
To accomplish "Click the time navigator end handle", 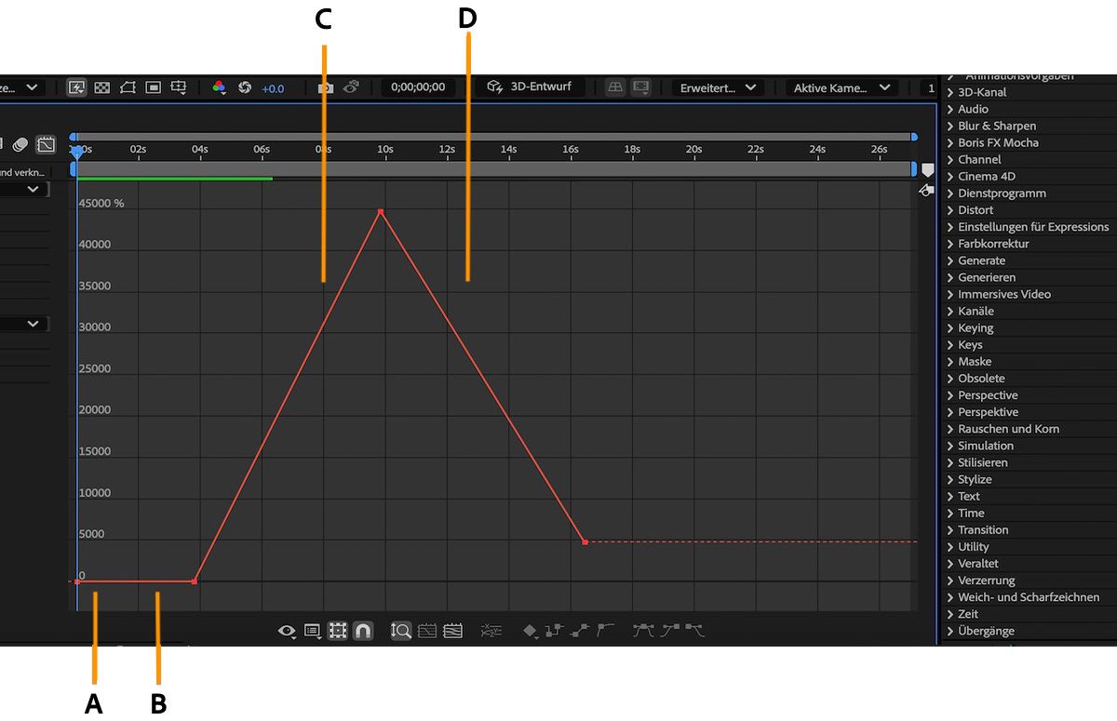I will [914, 137].
